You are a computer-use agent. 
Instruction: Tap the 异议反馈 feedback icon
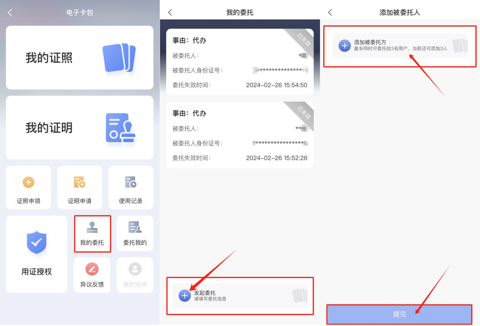[92, 269]
